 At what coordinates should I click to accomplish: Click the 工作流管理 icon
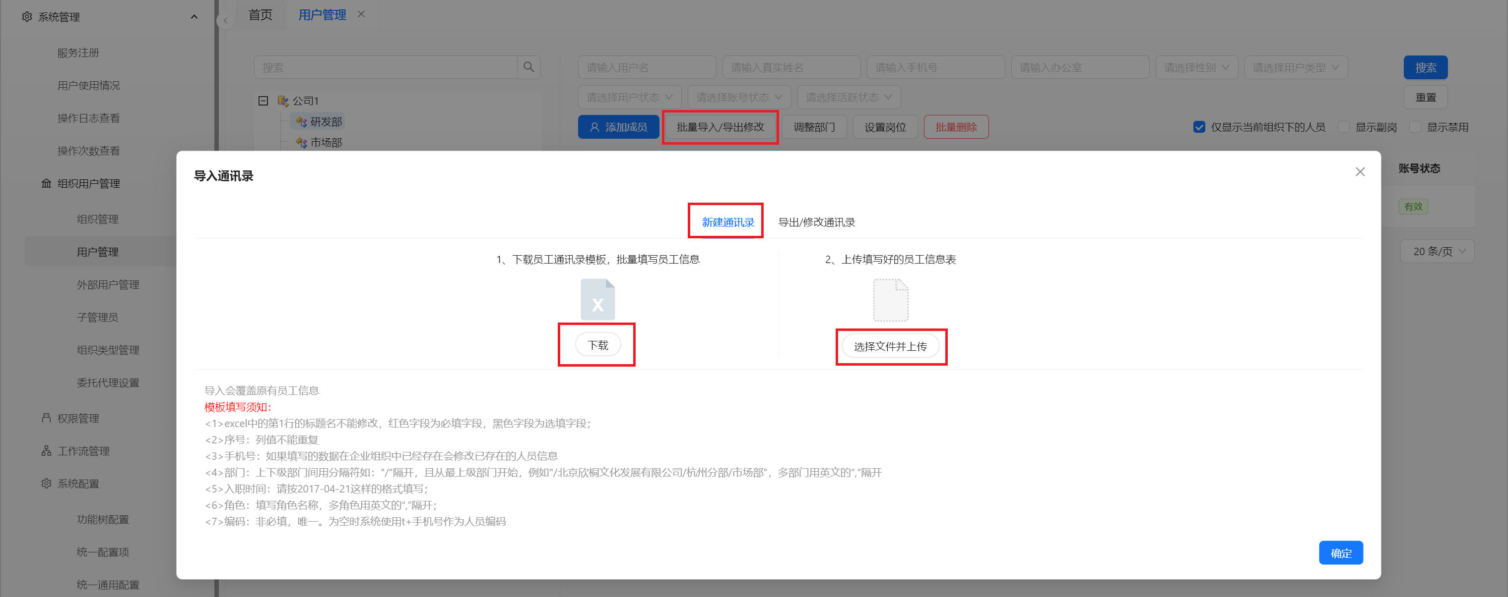pos(46,451)
